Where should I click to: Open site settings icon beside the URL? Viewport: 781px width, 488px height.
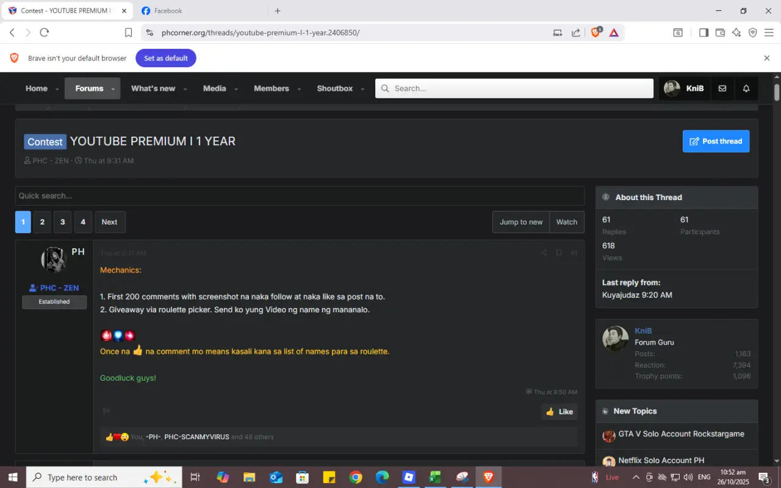(x=150, y=32)
